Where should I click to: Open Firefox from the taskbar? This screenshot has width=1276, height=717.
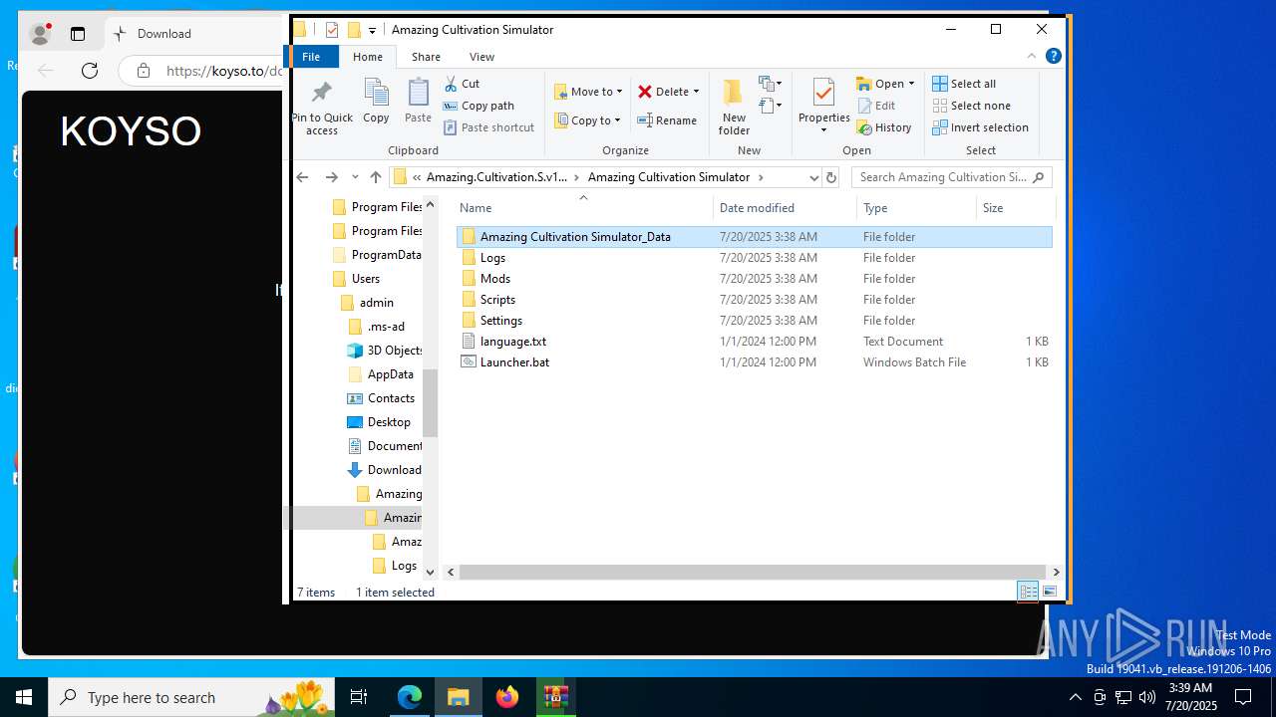(x=506, y=697)
